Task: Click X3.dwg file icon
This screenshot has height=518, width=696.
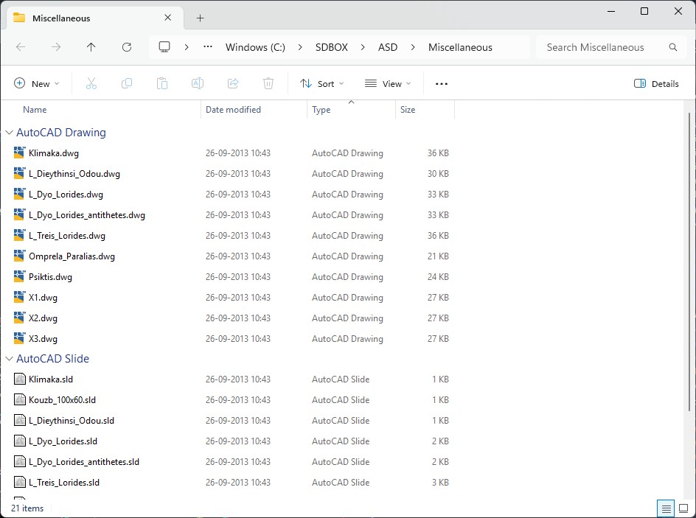Action: pyautogui.click(x=19, y=338)
